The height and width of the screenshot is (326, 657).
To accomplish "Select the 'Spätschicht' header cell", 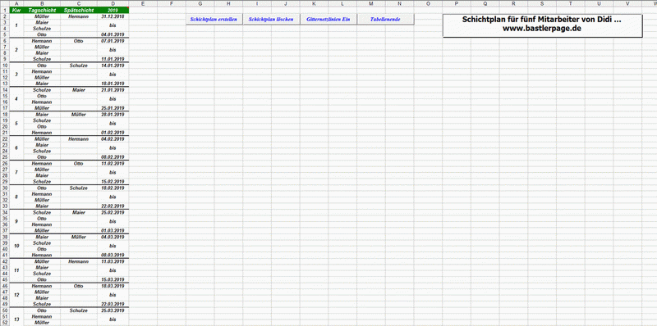I will point(78,10).
